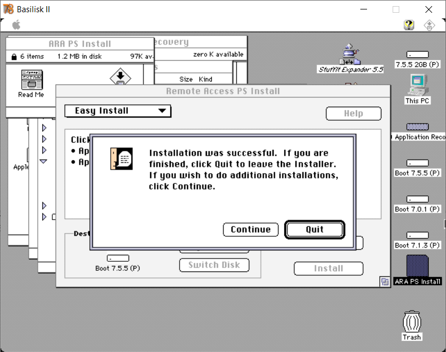The height and width of the screenshot is (352, 446).
Task: Select the Read Me document icon
Action: pos(31,80)
